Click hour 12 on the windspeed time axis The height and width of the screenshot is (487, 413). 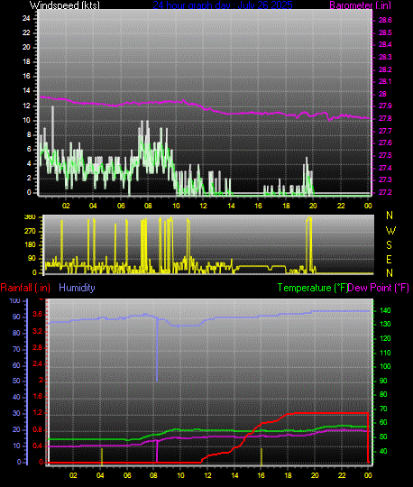point(203,206)
